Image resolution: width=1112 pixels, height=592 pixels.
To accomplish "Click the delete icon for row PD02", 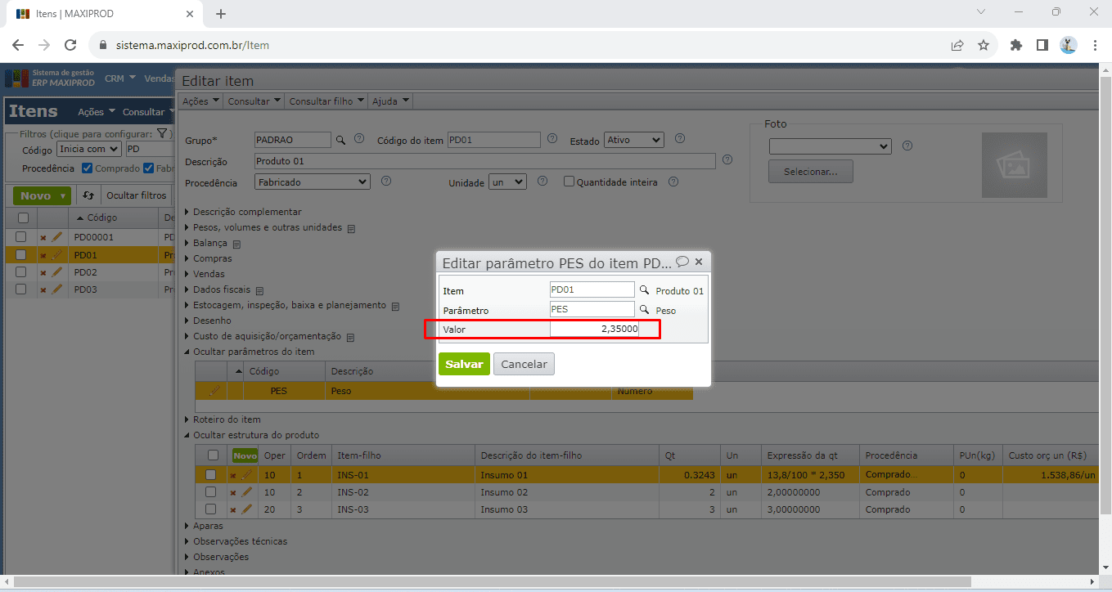I will coord(43,273).
